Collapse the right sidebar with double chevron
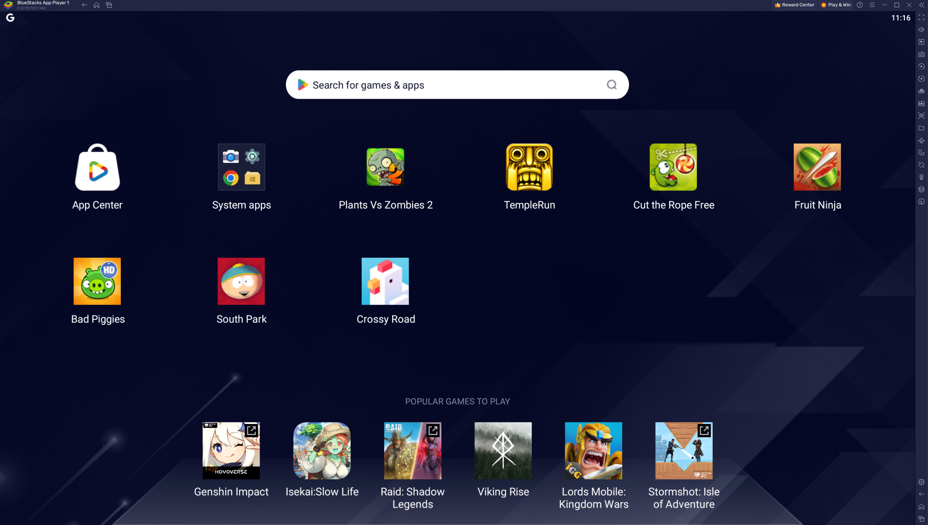This screenshot has height=525, width=928. pos(922,5)
